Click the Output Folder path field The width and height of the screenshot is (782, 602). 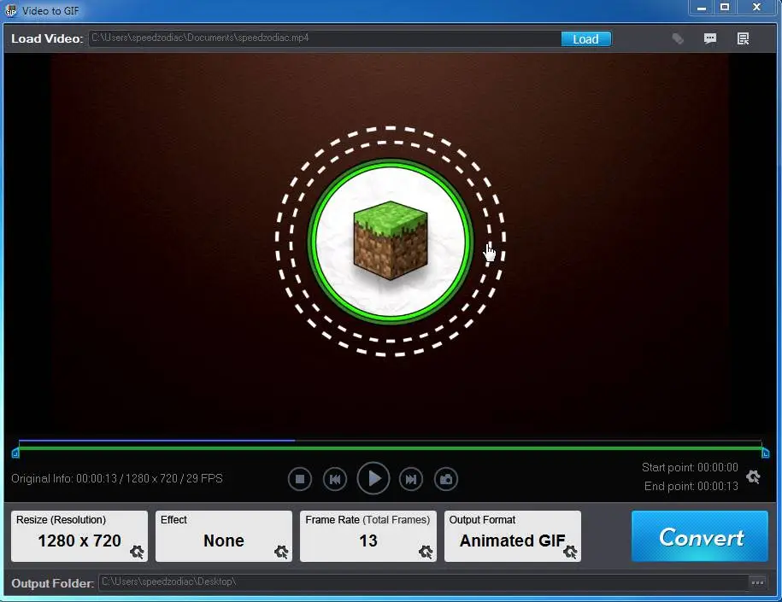click(424, 582)
